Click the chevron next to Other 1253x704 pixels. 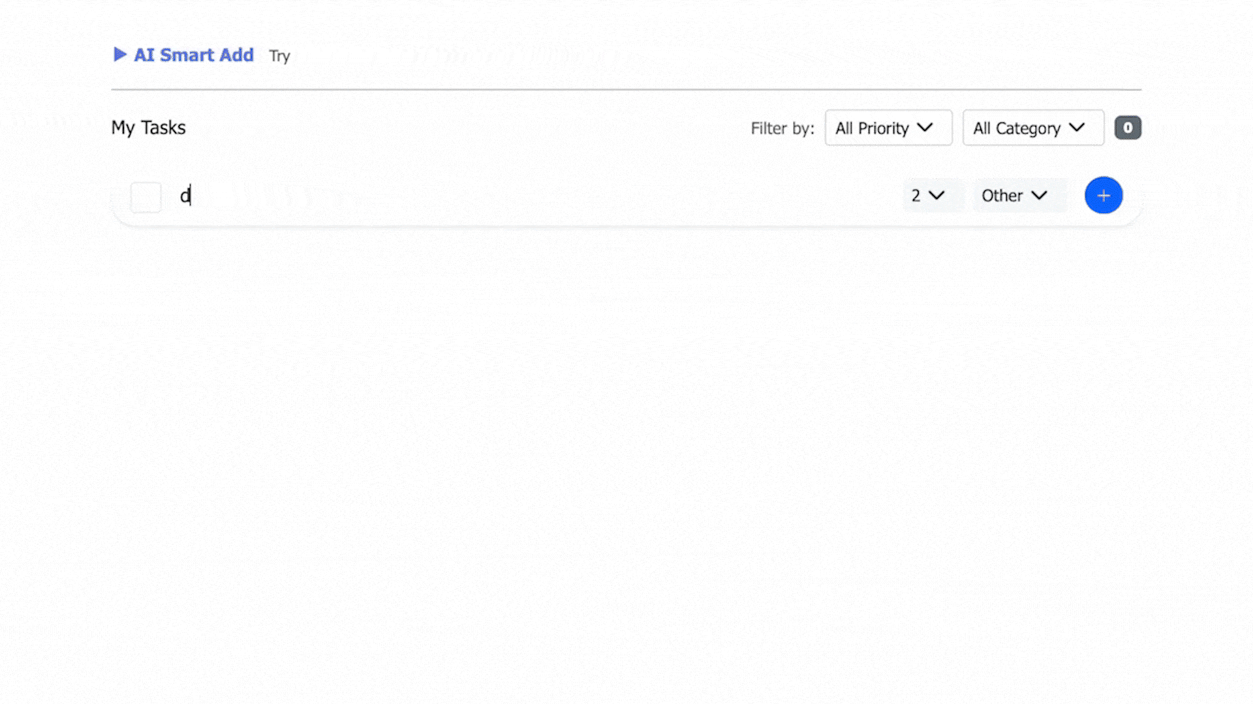point(1039,196)
